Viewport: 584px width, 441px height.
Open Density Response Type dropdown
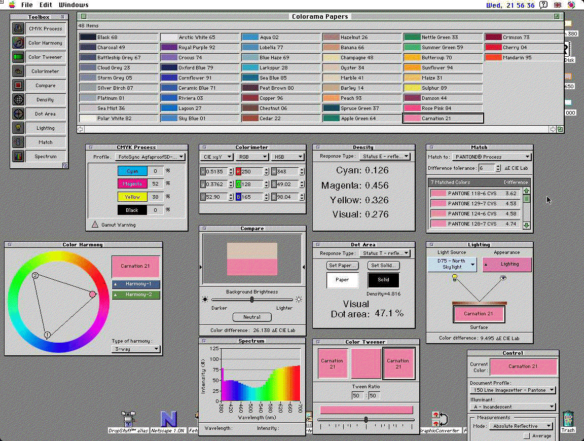click(385, 157)
